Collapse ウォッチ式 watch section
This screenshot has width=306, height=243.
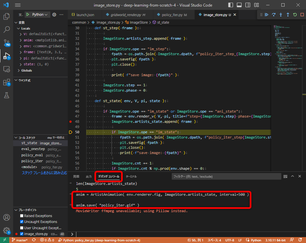16,80
